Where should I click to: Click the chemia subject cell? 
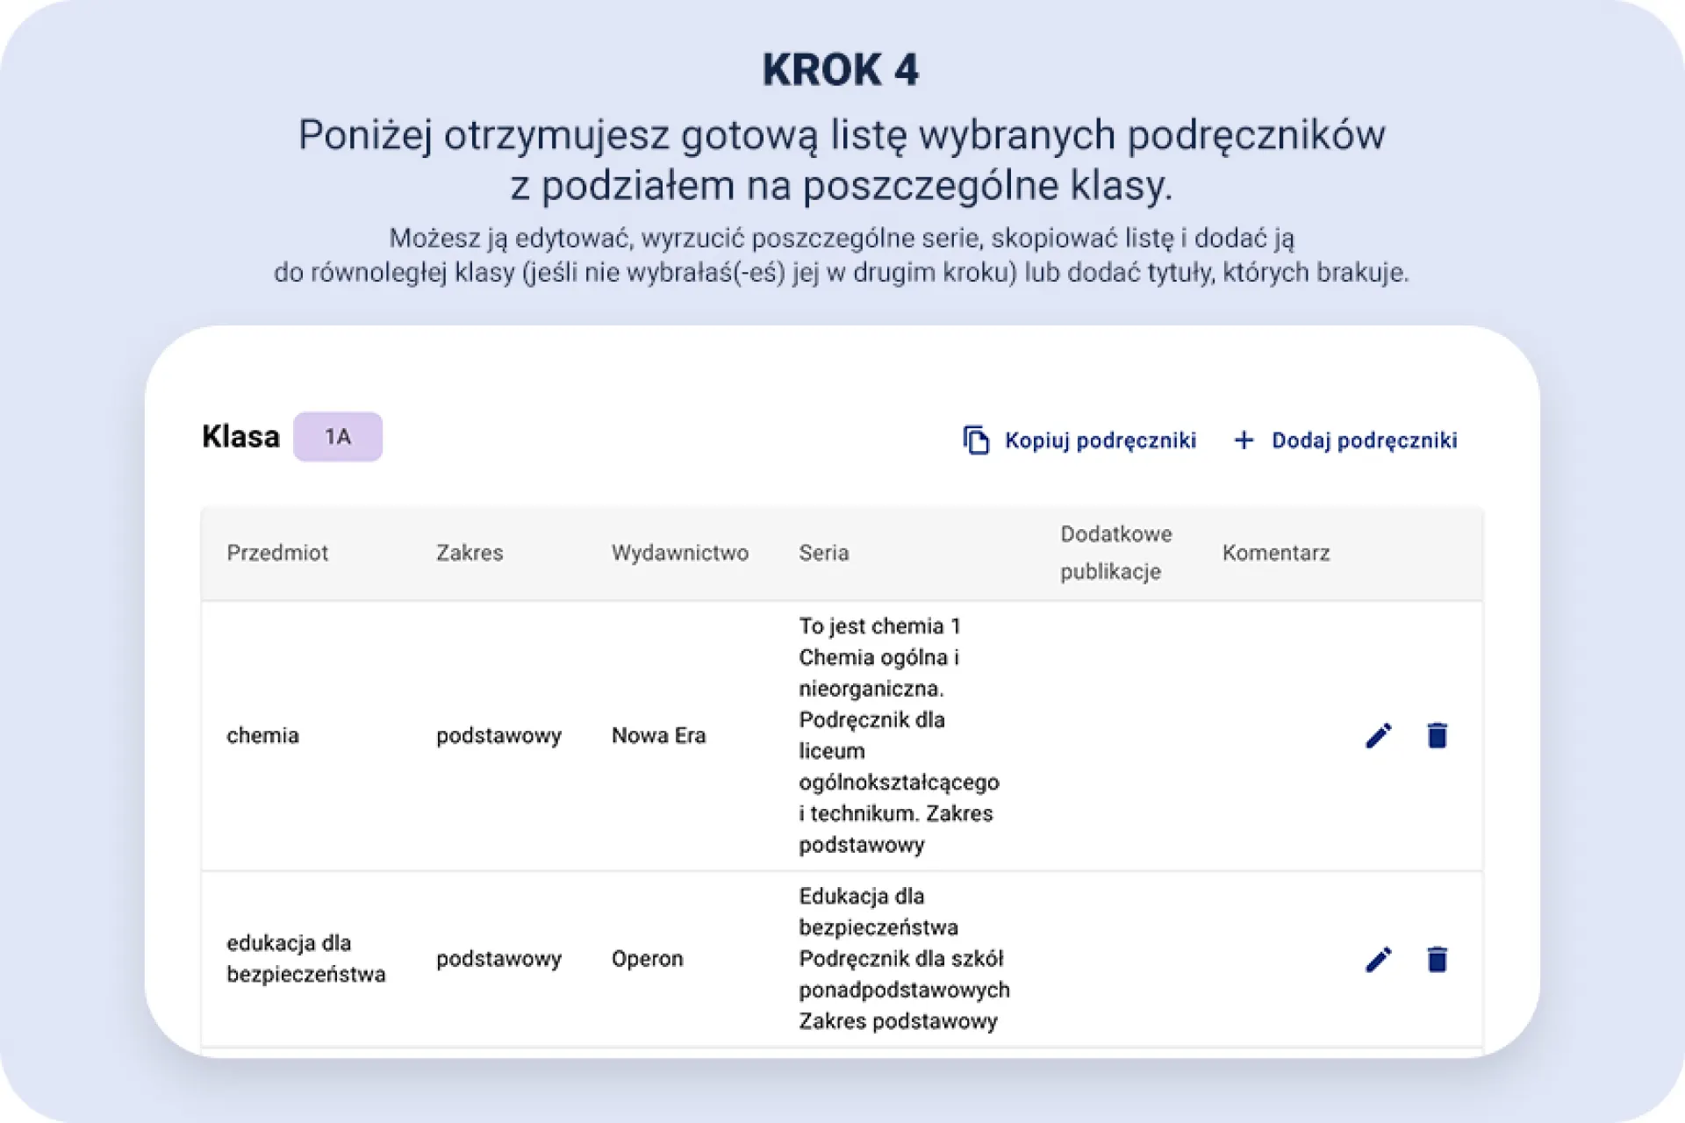point(262,735)
